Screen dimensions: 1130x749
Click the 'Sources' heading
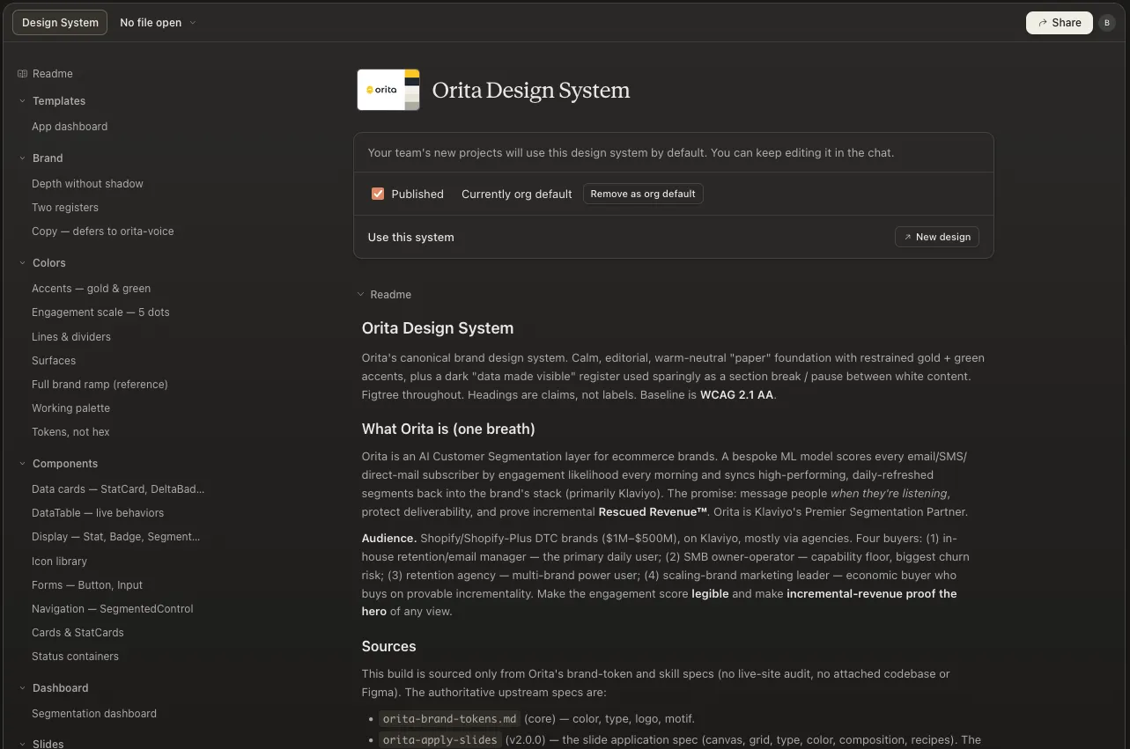pyautogui.click(x=388, y=646)
